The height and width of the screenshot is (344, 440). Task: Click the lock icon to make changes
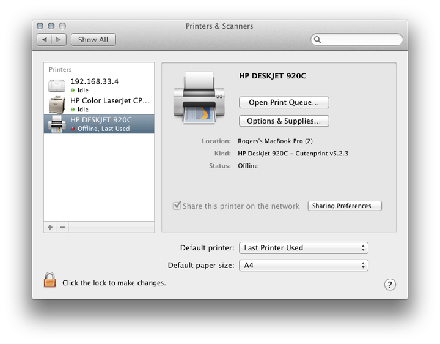[50, 280]
